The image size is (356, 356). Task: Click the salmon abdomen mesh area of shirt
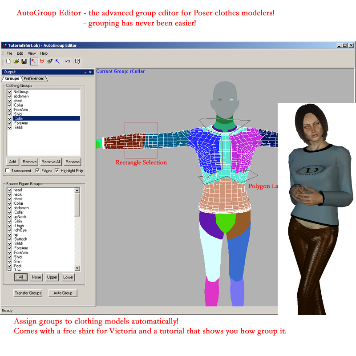tap(225, 195)
